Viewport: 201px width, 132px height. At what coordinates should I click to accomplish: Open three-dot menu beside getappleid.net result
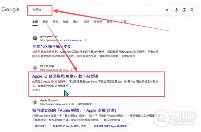pos(85,40)
